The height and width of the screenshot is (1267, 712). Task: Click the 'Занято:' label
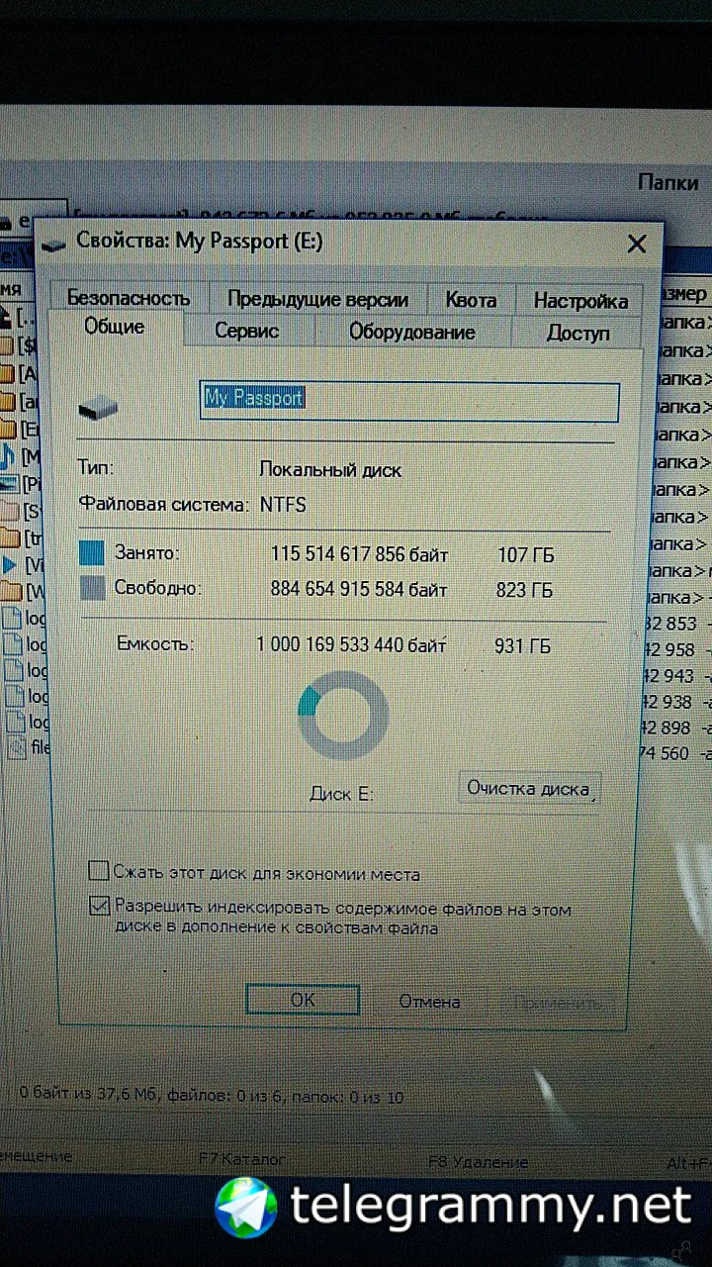pos(146,552)
